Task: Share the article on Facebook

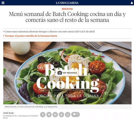Action: (43, 115)
